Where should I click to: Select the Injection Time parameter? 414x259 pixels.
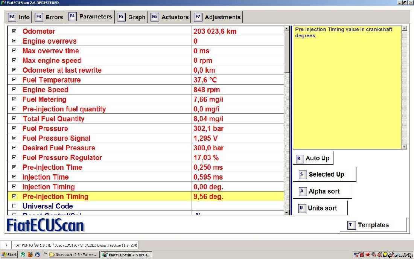tap(146, 177)
